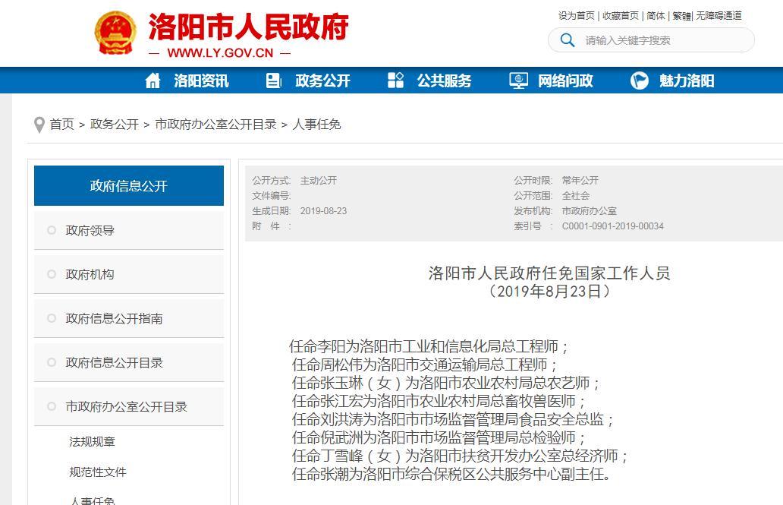Click the play icon beside 魅力洛阳
783x505 pixels.
point(638,80)
